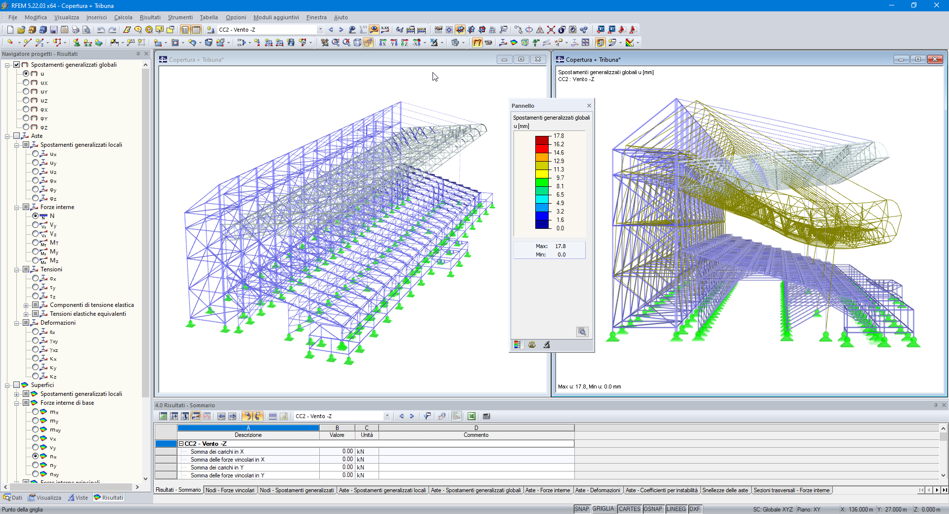The width and height of the screenshot is (949, 514).
Task: Expand Tensioni elastiche equivalenti node
Action: [x=26, y=314]
